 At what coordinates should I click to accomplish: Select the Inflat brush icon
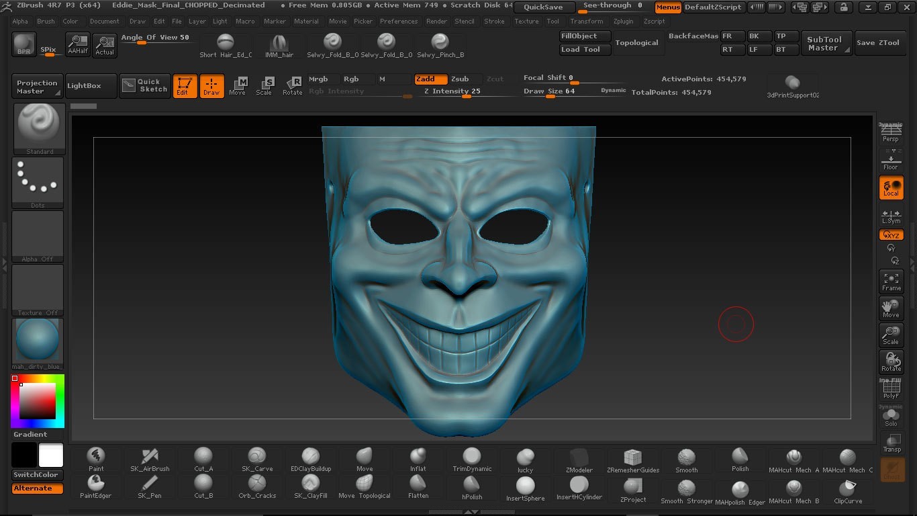(x=418, y=460)
